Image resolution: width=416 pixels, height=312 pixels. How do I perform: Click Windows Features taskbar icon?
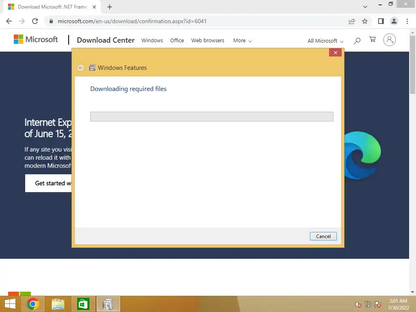(x=108, y=304)
